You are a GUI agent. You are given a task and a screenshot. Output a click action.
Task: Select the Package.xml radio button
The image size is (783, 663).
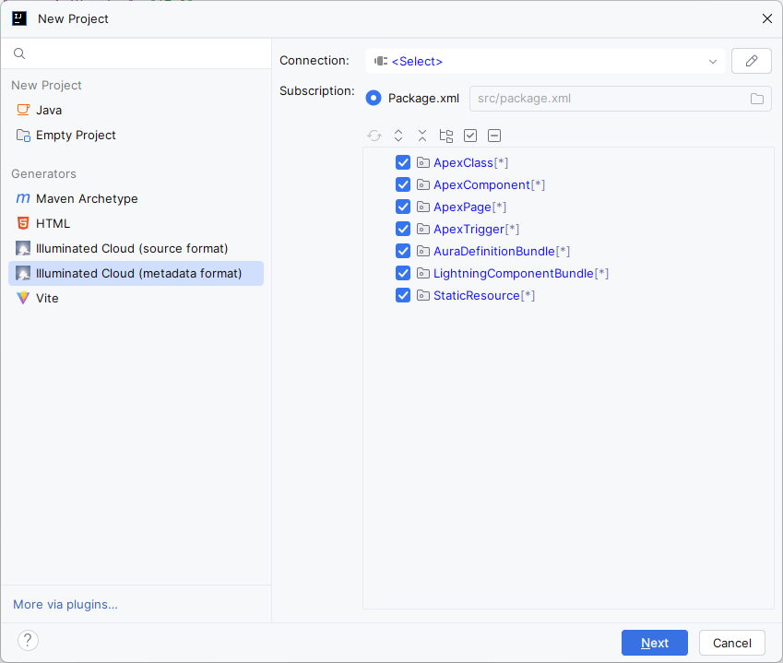(x=374, y=99)
